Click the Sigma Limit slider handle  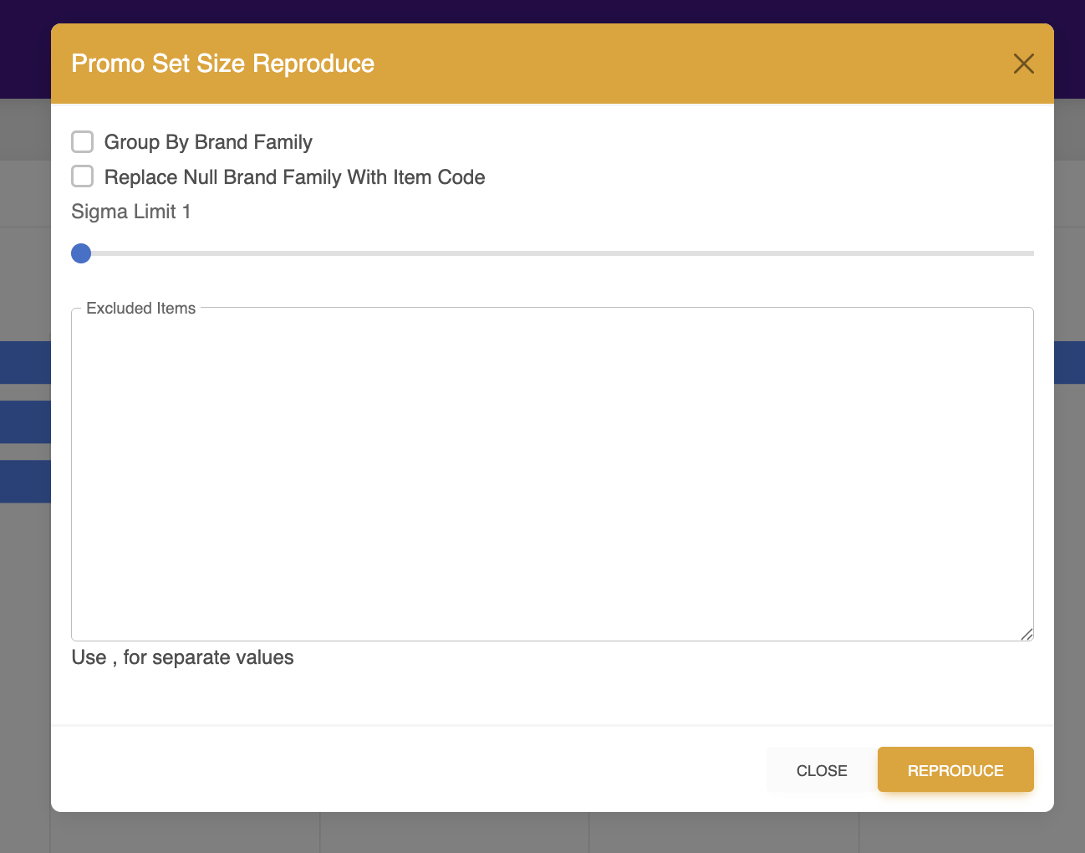[81, 253]
